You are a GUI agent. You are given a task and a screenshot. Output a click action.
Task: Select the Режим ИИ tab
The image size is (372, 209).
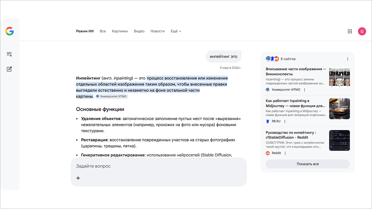(85, 31)
